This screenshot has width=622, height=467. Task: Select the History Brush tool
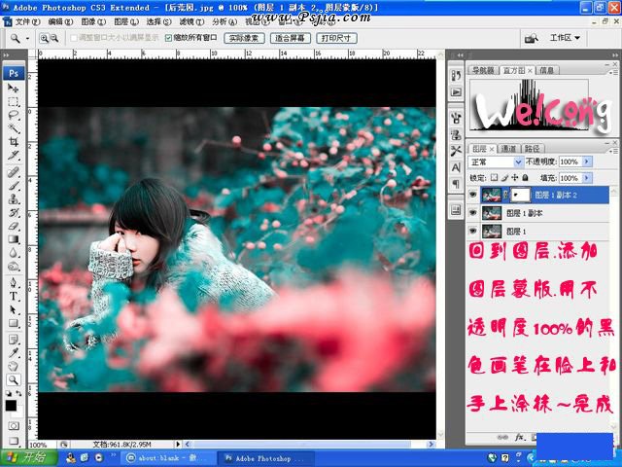13,212
